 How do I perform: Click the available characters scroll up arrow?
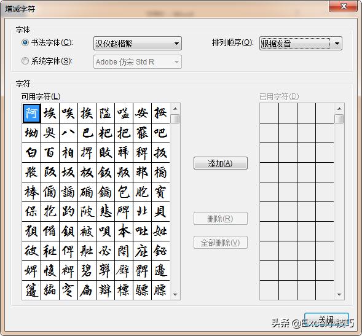(x=175, y=109)
